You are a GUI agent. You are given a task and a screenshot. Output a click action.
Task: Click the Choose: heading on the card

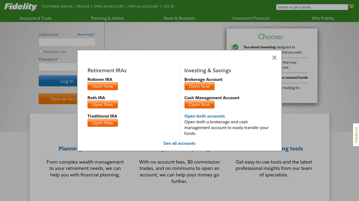tap(271, 37)
